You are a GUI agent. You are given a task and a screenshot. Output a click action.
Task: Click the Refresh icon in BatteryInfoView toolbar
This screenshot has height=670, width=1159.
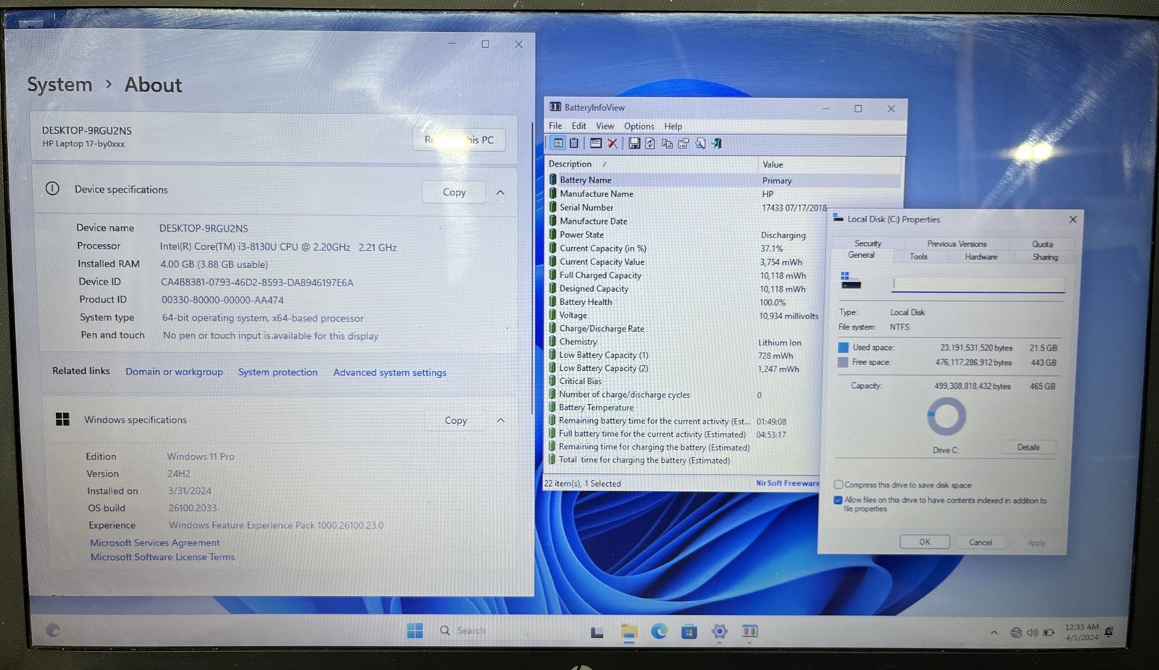(650, 143)
